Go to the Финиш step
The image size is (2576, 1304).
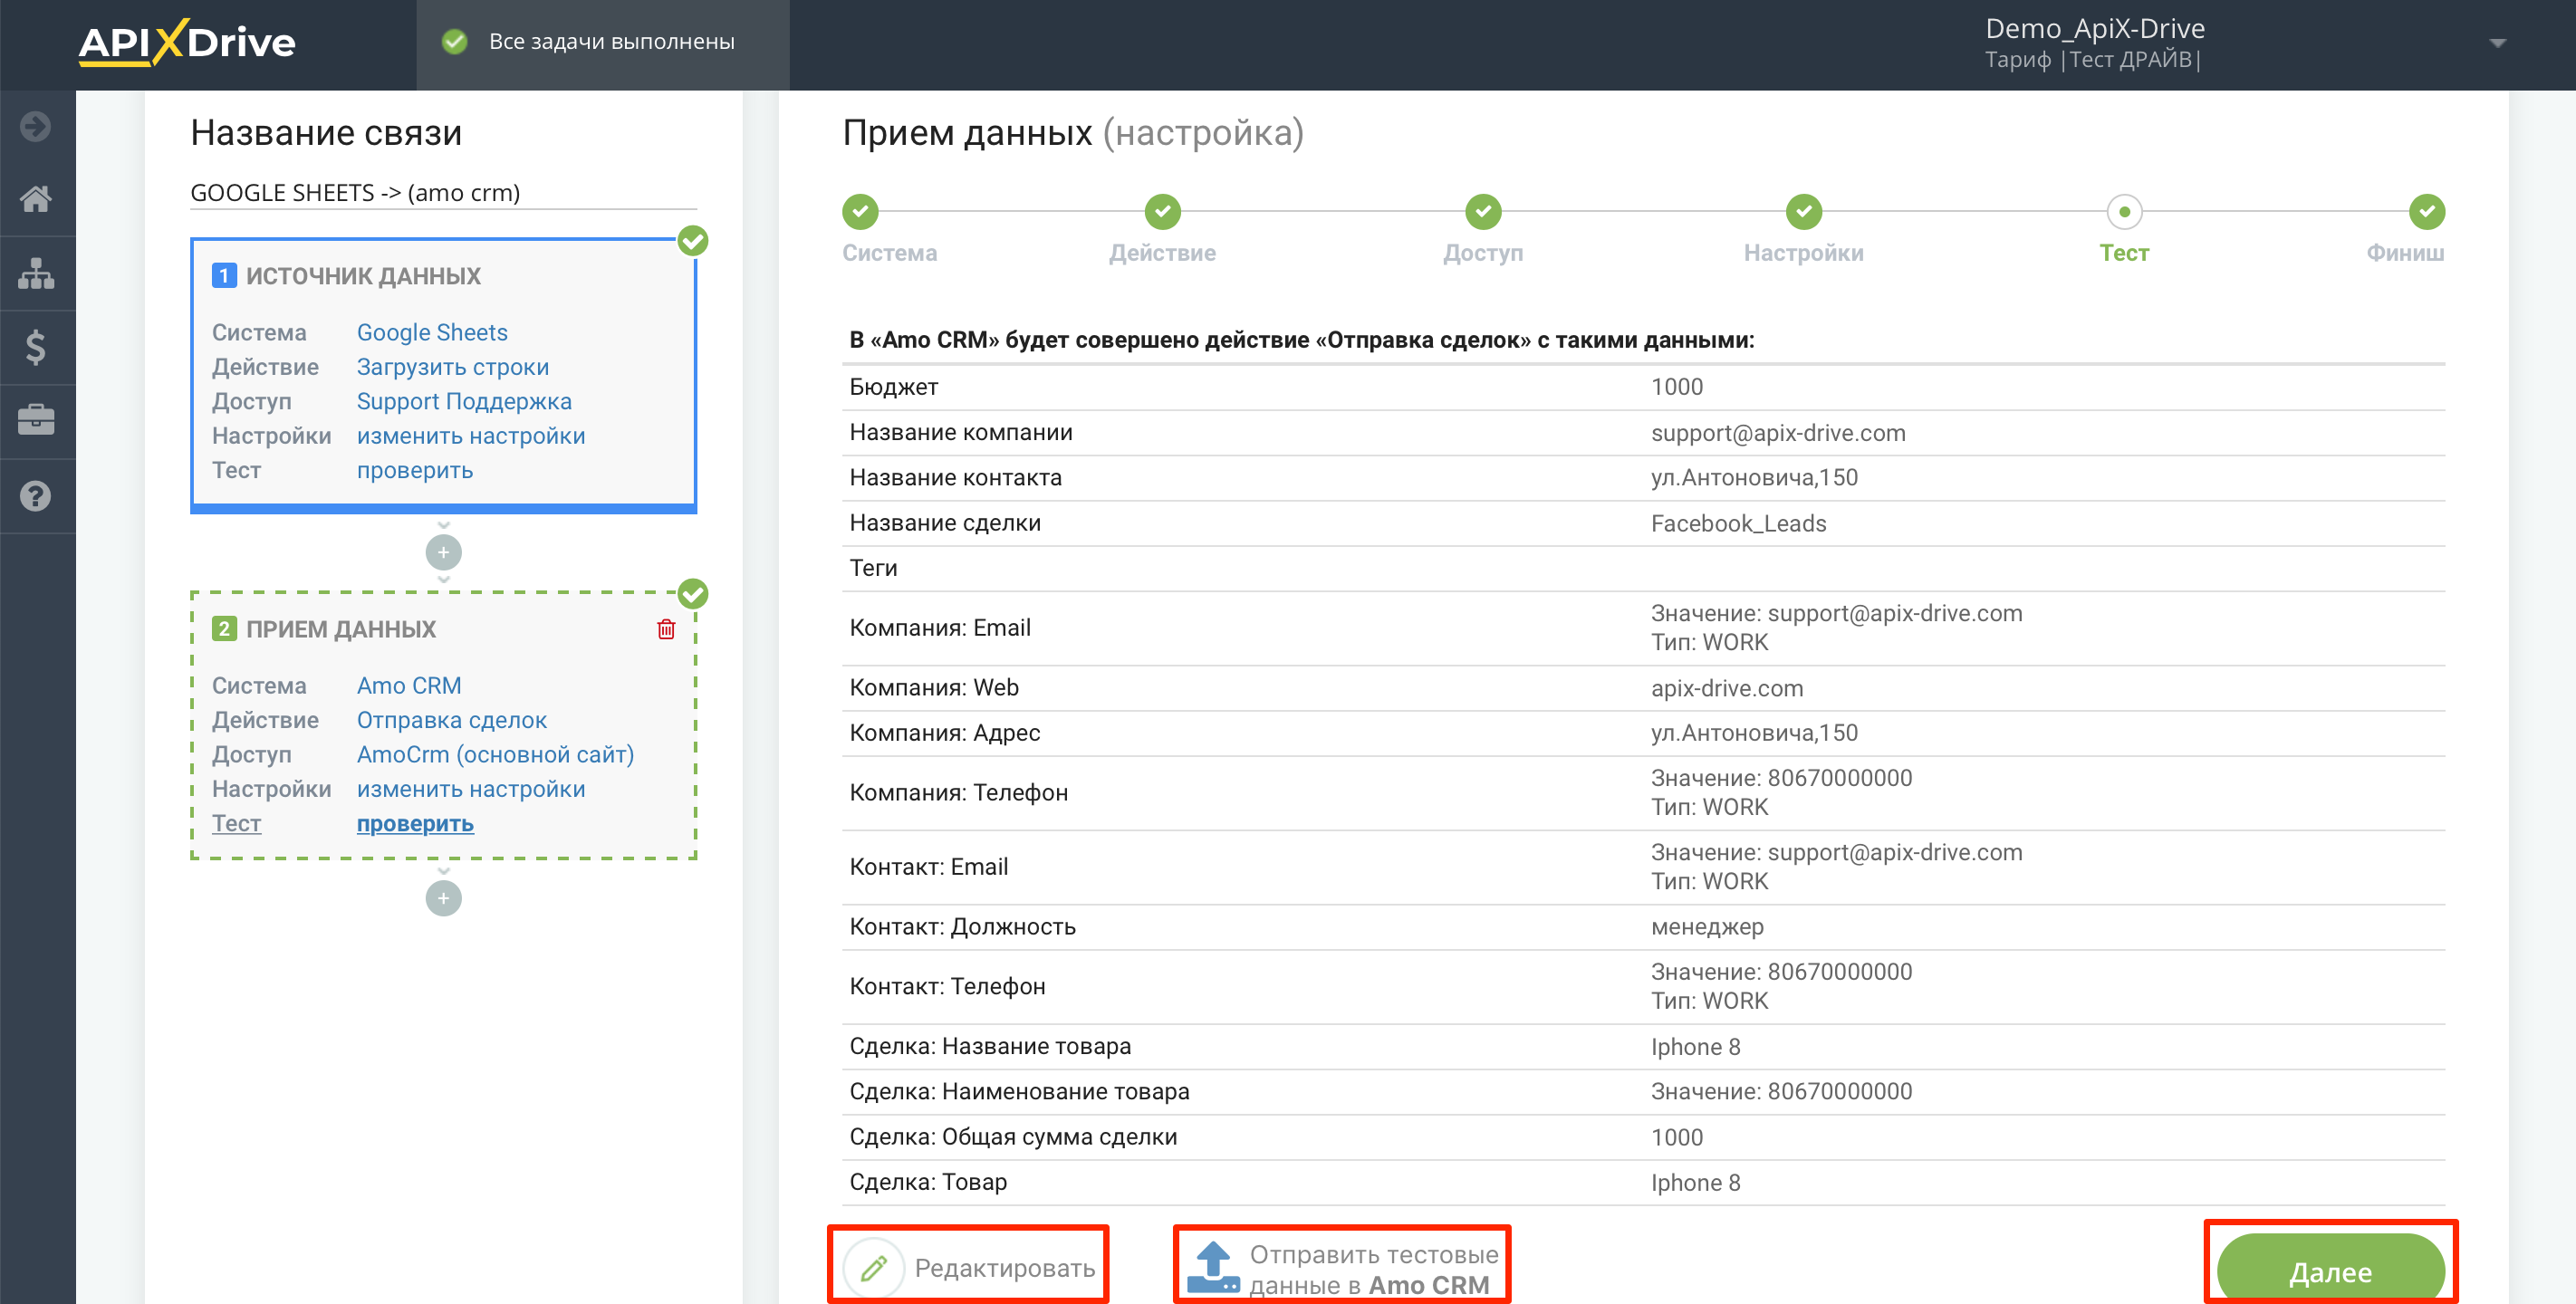[x=2427, y=212]
